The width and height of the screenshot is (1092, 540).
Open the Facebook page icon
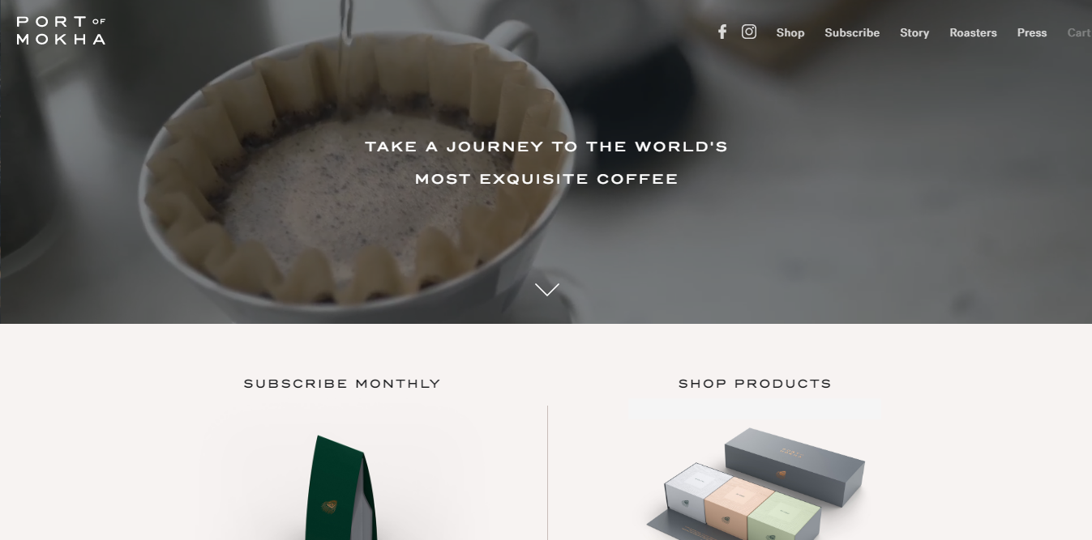(x=722, y=32)
